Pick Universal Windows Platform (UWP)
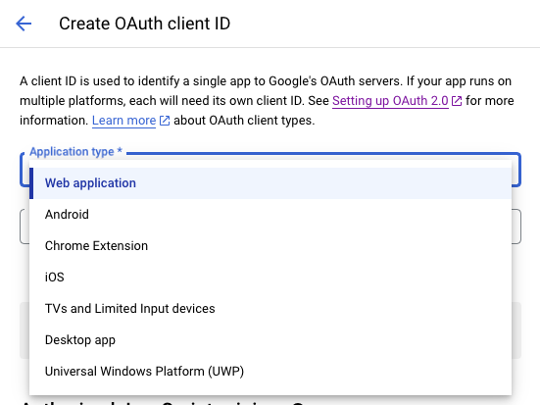 (270, 372)
